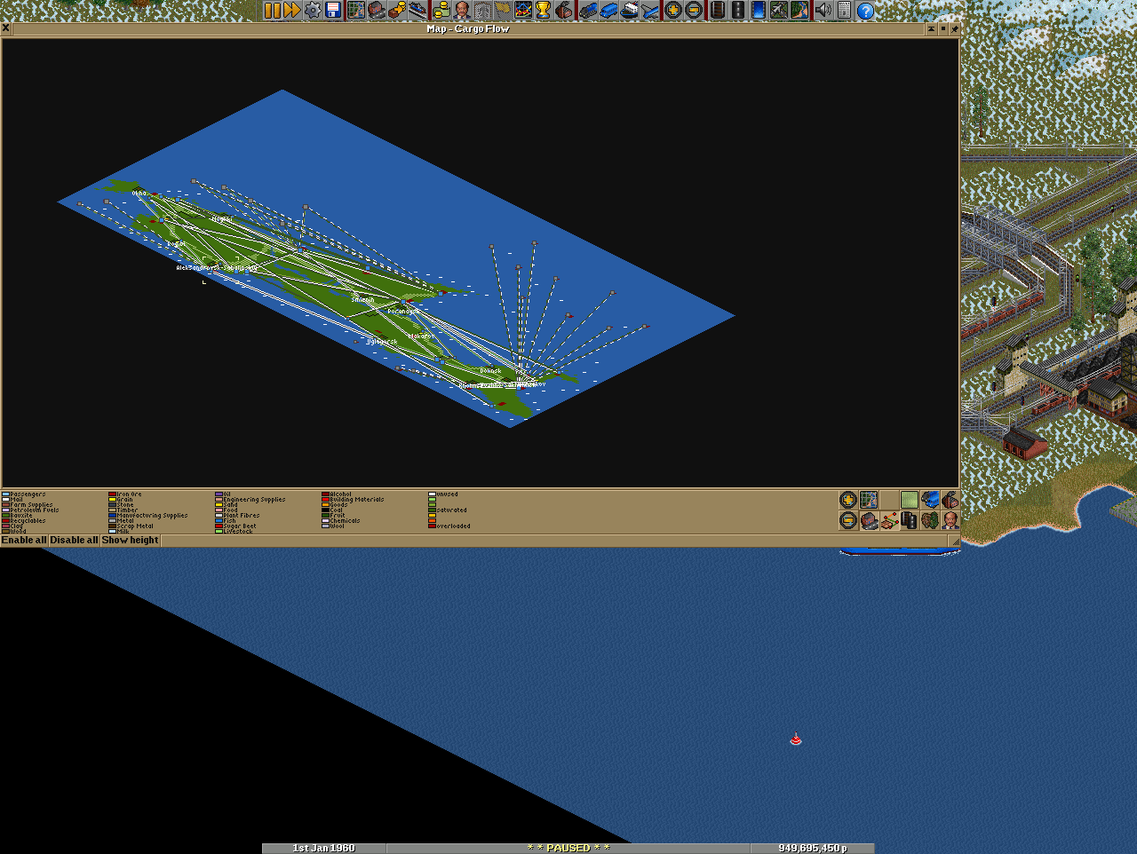
Task: Open the town directory menu
Action: [x=375, y=11]
